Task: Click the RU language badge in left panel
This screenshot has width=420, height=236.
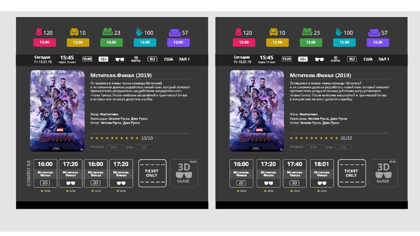Action: tap(152, 59)
